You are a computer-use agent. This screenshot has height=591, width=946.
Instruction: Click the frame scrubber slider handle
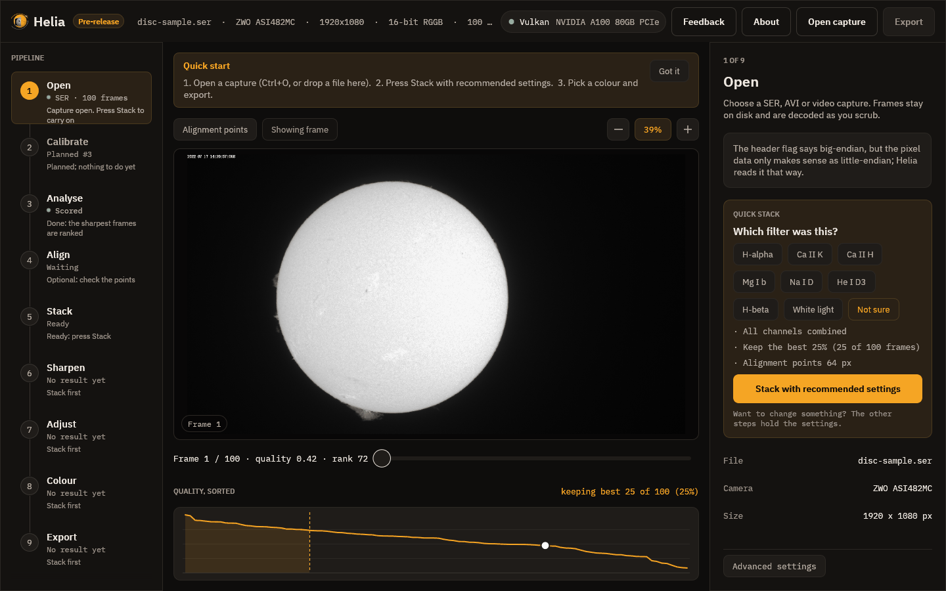pos(382,458)
